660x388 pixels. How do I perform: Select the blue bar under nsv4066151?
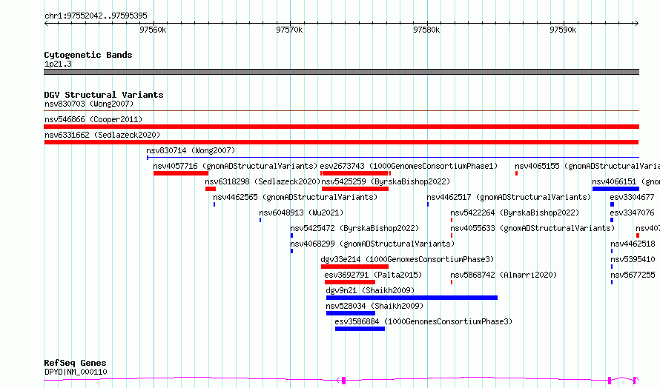tap(616, 189)
